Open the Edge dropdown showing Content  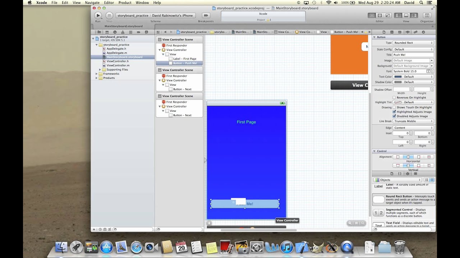[x=413, y=128]
